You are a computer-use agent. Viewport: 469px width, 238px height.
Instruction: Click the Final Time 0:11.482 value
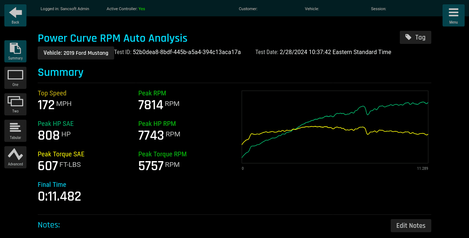[59, 196]
